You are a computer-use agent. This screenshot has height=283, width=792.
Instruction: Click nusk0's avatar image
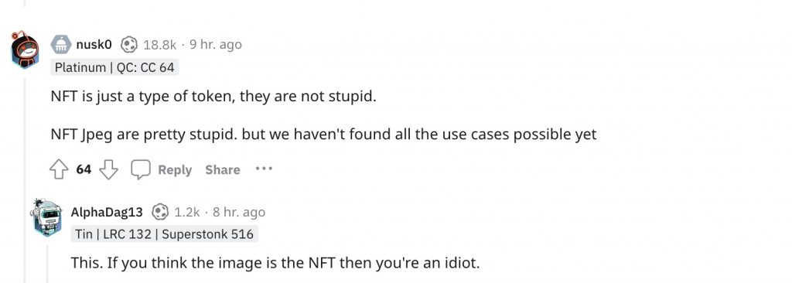25,49
